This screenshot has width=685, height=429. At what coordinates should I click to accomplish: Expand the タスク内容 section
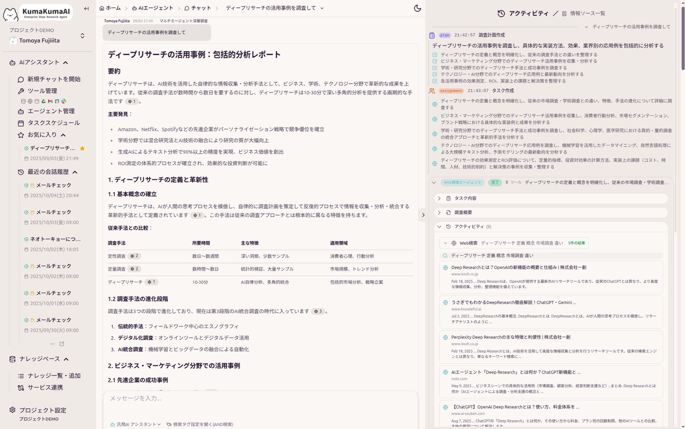pyautogui.click(x=465, y=198)
